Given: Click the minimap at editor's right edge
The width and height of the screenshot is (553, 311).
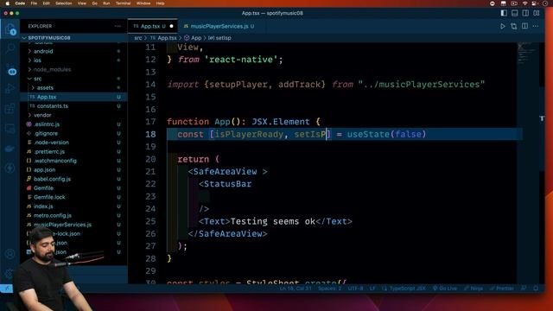Looking at the screenshot, I should (x=528, y=162).
